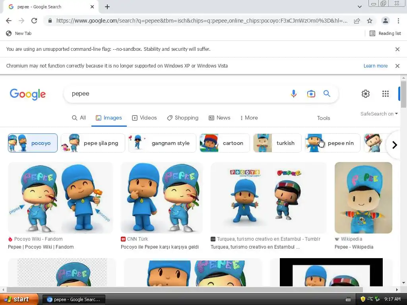Reload the current page
The image size is (407, 305).
click(x=34, y=21)
